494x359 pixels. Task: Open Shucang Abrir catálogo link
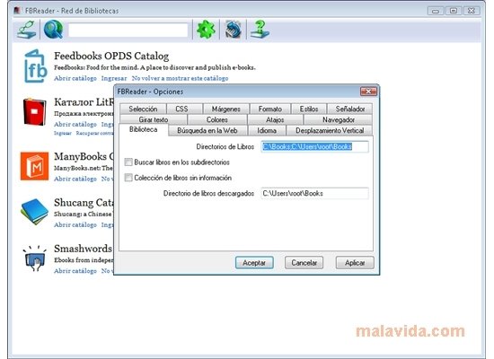tap(75, 224)
